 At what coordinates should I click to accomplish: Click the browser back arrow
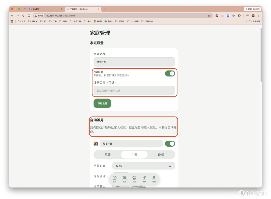click(x=12, y=16)
